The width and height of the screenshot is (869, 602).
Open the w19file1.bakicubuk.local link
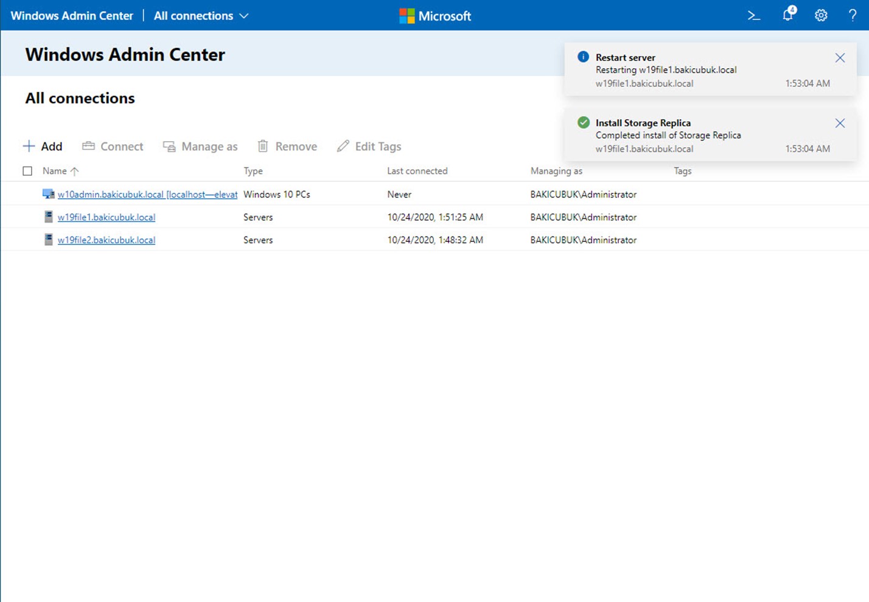106,217
